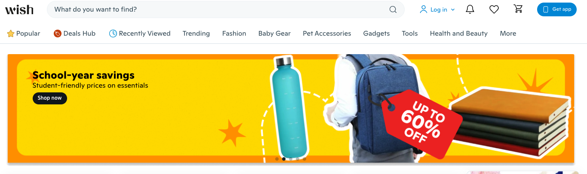
Task: Click the Recently Viewed clock icon
Action: (113, 34)
